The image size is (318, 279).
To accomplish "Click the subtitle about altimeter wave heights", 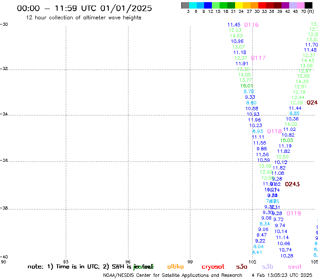I will [x=83, y=18].
